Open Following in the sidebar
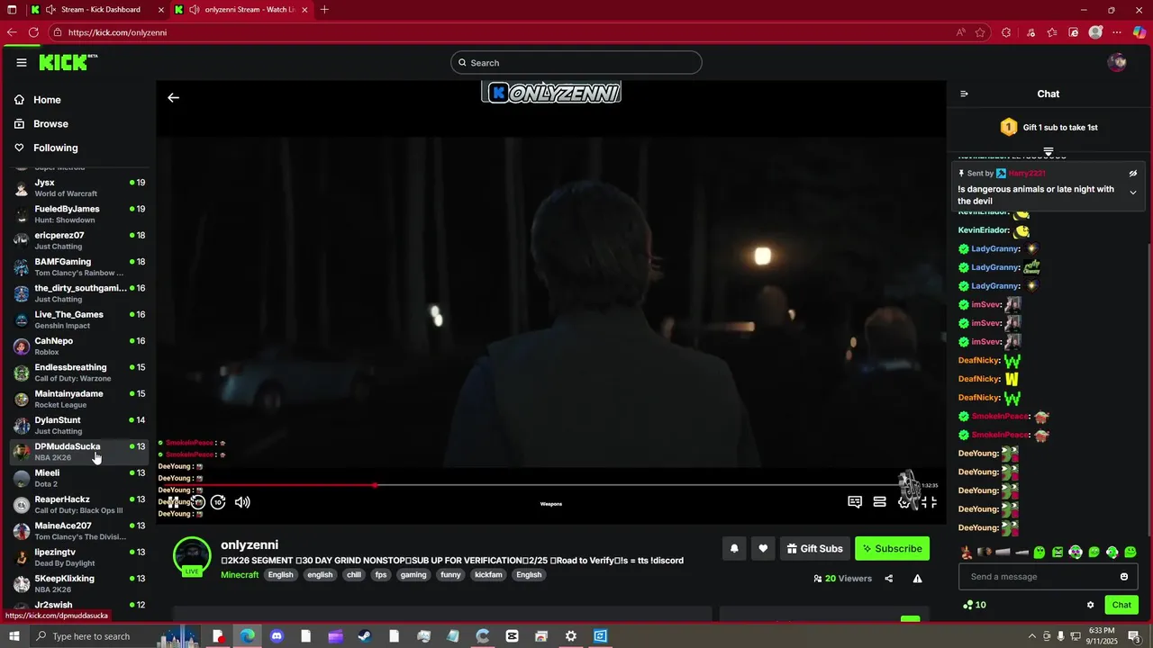The height and width of the screenshot is (648, 1153). tap(56, 148)
